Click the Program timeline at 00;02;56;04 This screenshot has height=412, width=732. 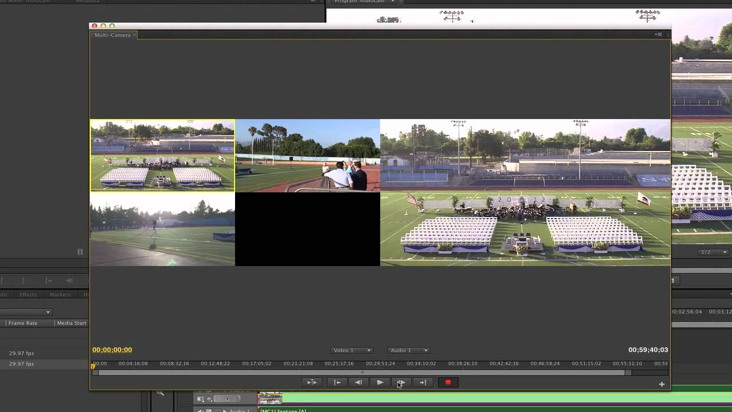coord(686,311)
